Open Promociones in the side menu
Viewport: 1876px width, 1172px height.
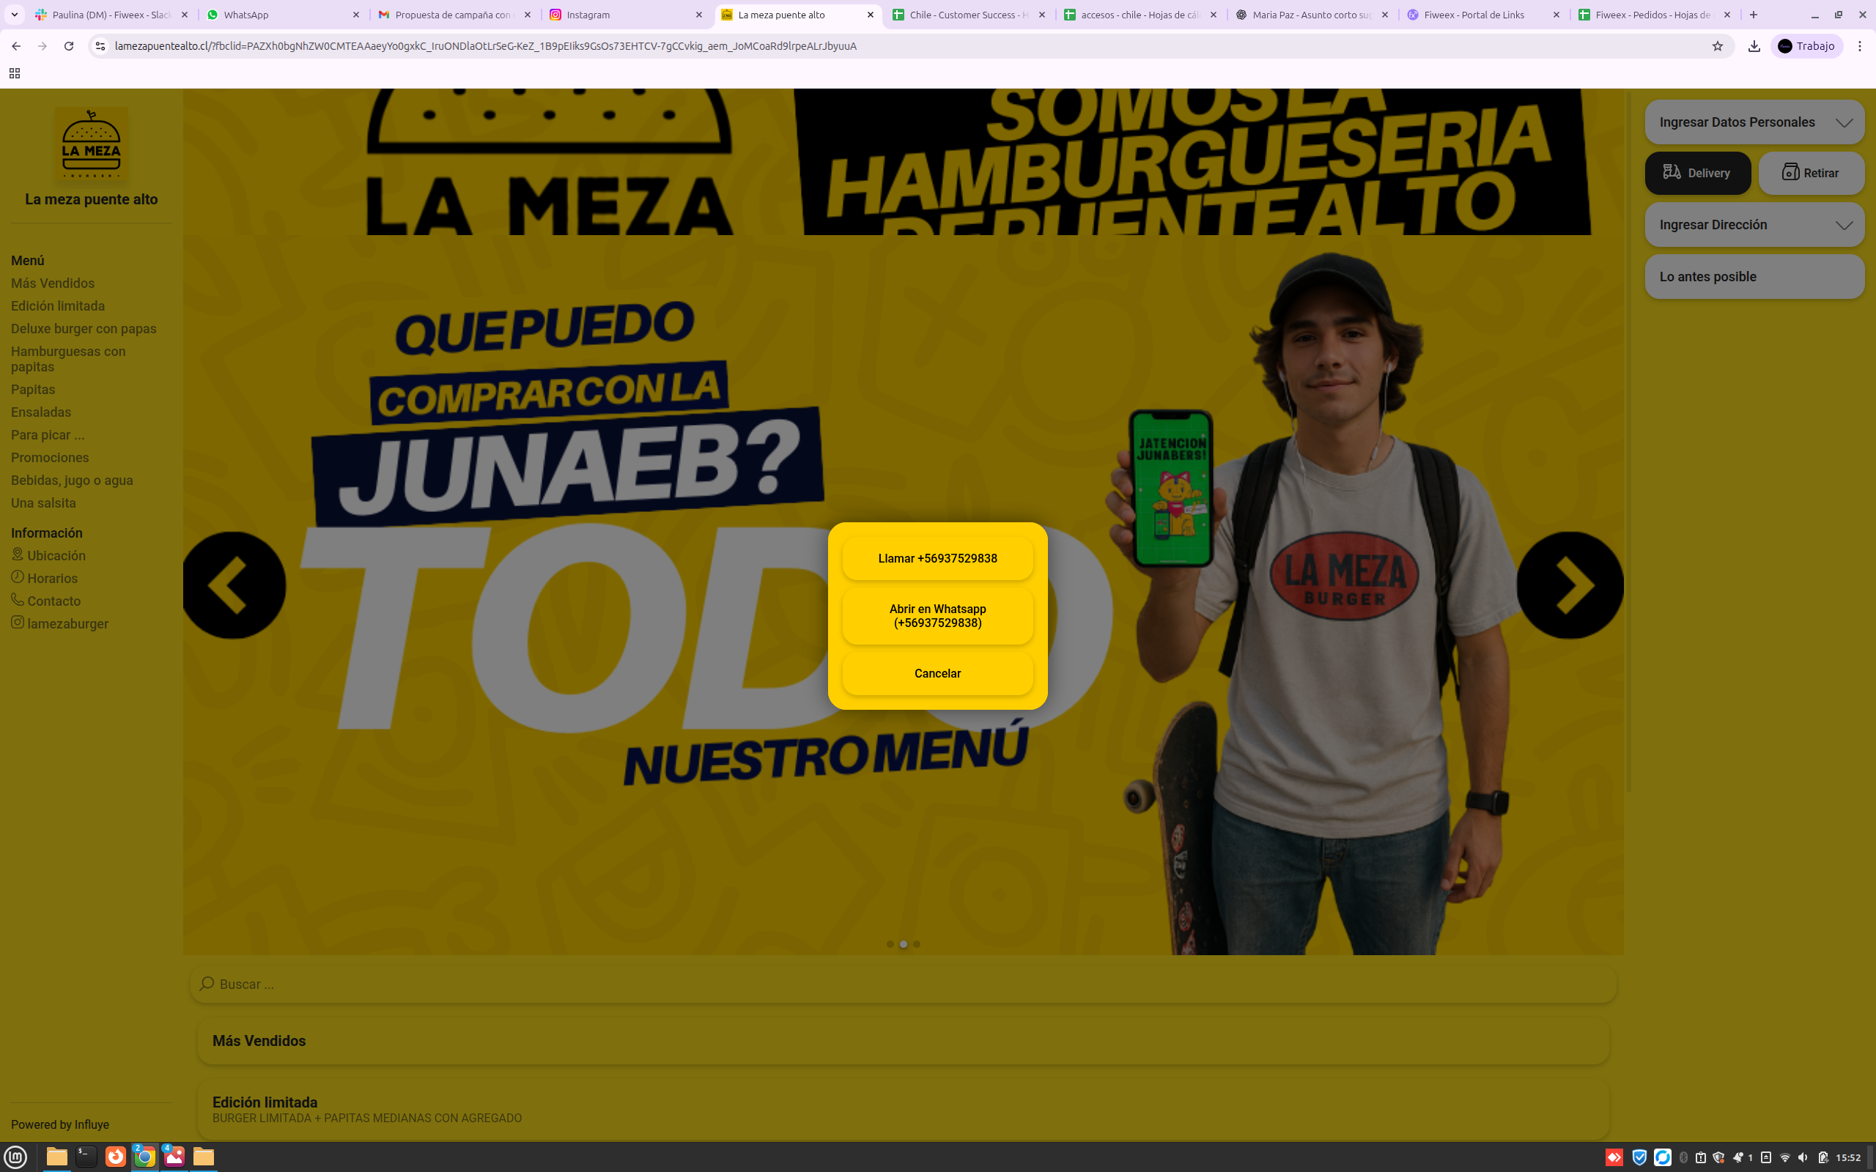50,457
